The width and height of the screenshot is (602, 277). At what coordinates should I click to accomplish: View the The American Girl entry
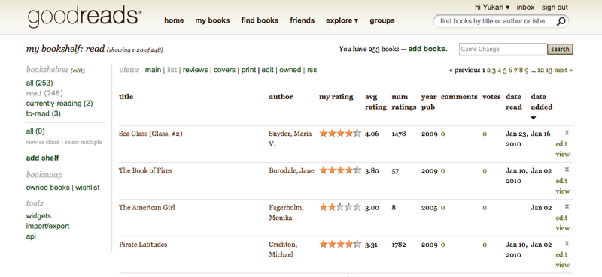coord(562,228)
